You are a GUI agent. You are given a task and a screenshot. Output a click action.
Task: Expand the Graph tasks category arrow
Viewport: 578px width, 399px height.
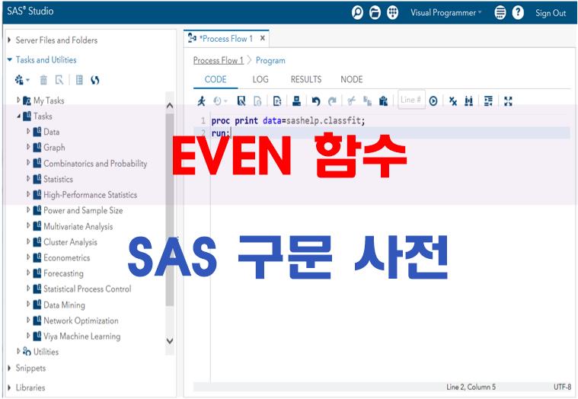pos(28,147)
